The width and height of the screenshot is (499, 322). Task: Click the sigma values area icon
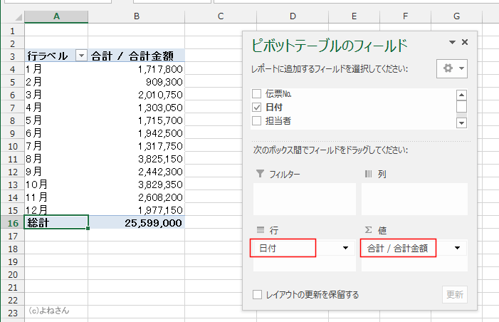tap(369, 229)
